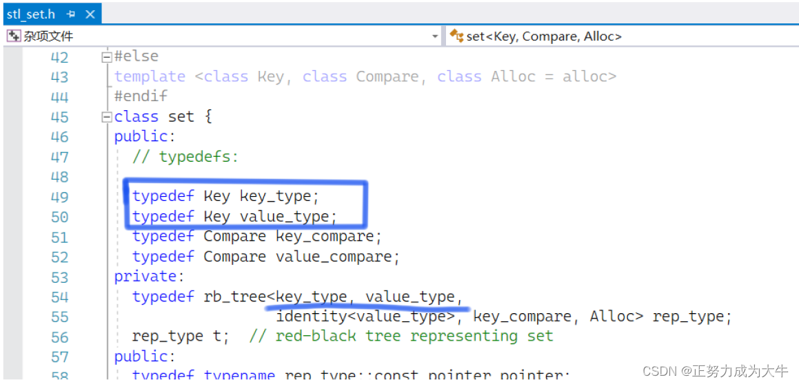Image resolution: width=799 pixels, height=384 pixels.
Task: Click the 'public:' keyword on line 46
Action: [144, 137]
